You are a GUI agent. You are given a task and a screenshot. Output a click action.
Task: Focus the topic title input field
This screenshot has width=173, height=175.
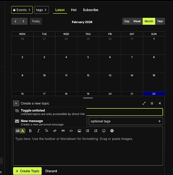pos(125,112)
